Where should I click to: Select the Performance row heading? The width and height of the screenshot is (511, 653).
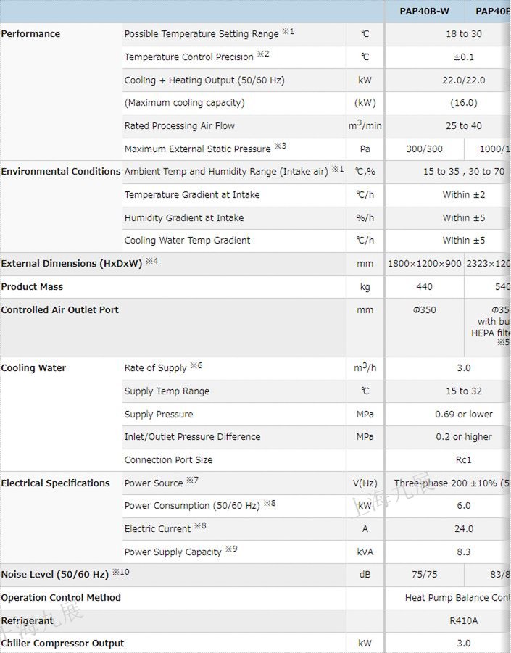click(30, 34)
